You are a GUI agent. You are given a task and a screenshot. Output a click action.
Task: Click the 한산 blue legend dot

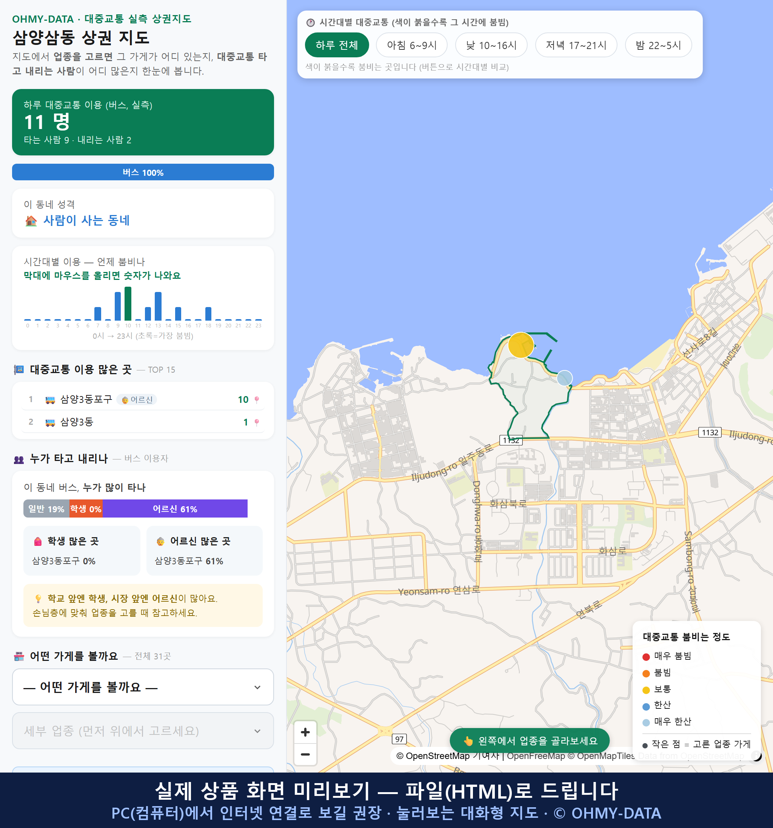646,707
